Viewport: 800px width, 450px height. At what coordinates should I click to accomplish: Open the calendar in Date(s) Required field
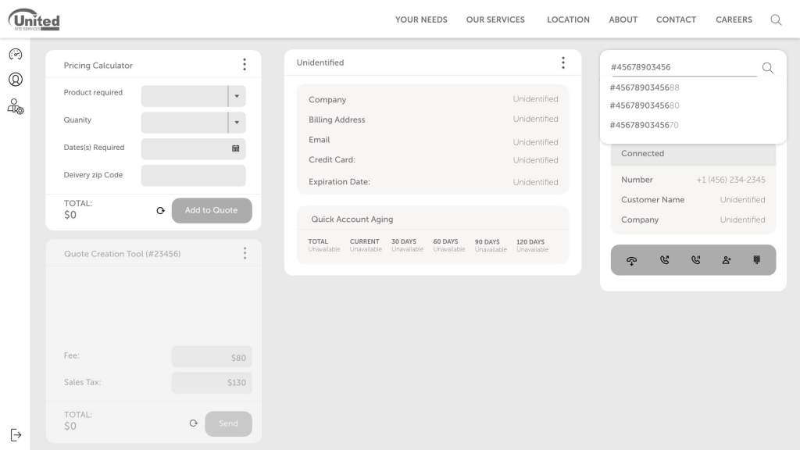pyautogui.click(x=235, y=148)
